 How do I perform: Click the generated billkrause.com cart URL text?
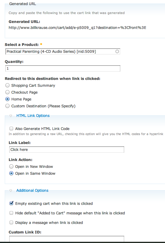coord(77,28)
